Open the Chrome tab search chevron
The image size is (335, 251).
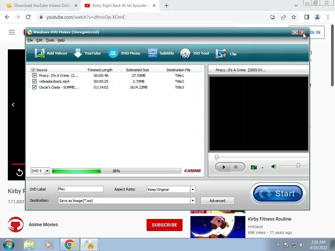[x=296, y=6]
